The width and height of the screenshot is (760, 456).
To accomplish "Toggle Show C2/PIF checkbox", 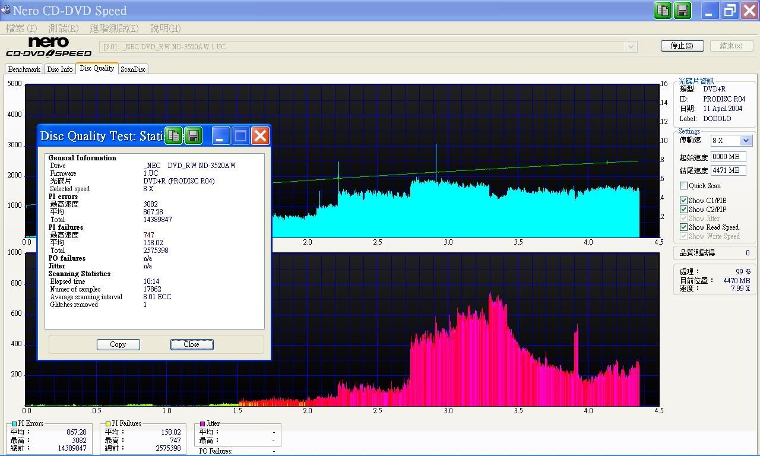I will [x=684, y=210].
